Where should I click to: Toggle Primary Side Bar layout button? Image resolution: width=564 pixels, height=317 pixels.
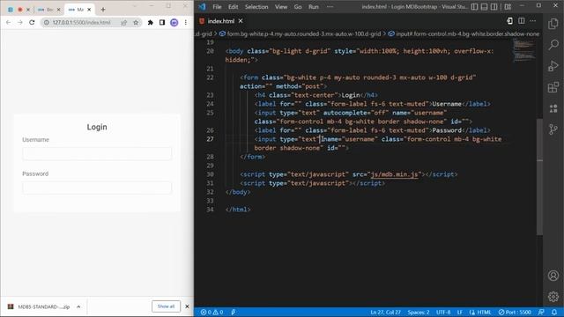pos(474,6)
